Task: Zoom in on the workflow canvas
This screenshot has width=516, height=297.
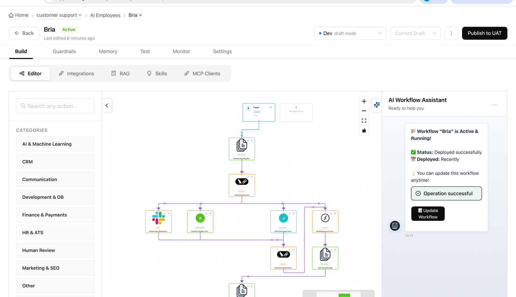Action: tap(364, 101)
